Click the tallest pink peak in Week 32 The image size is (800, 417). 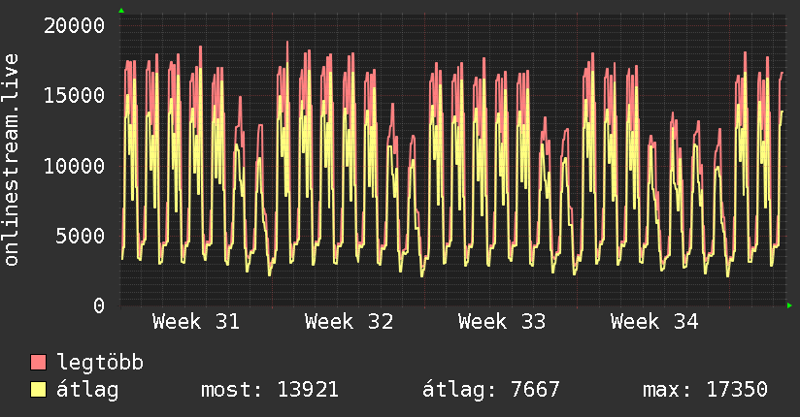point(287,43)
